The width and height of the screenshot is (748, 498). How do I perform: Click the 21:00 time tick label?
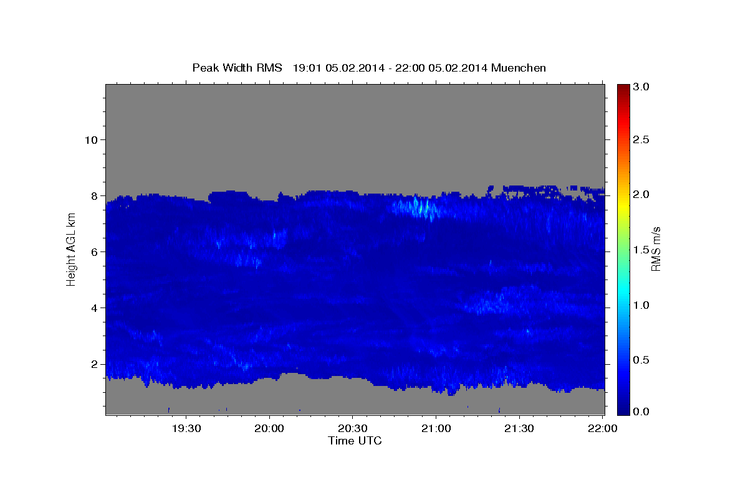coord(436,429)
